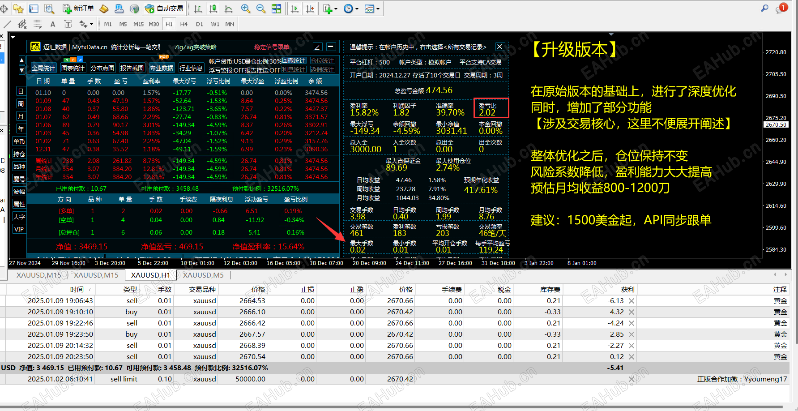Open search via magnifier icon top right

[764, 8]
